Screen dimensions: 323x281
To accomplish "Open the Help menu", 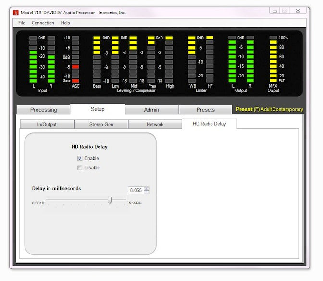I will coord(65,23).
